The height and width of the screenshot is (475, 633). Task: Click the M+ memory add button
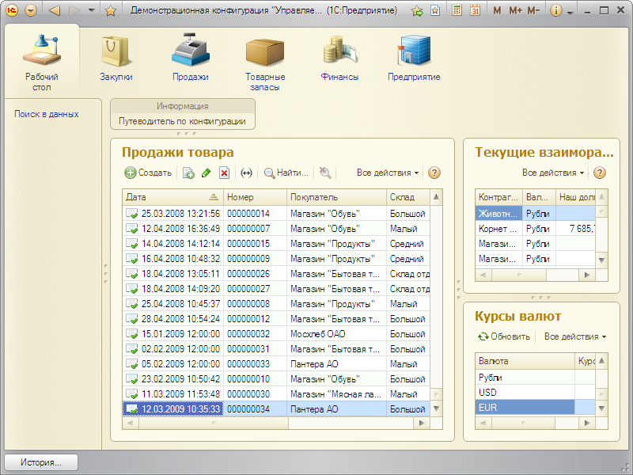pos(515,11)
